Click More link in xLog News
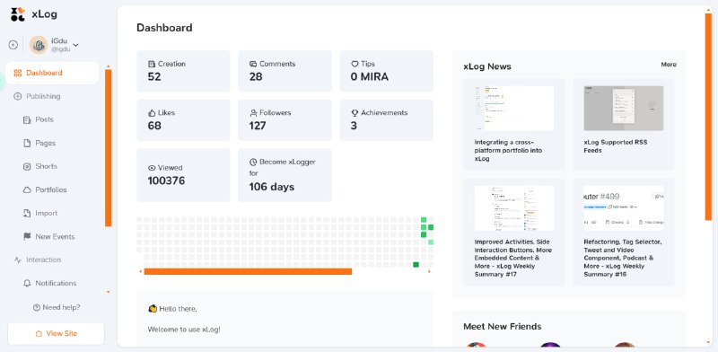The height and width of the screenshot is (352, 718). [x=669, y=65]
